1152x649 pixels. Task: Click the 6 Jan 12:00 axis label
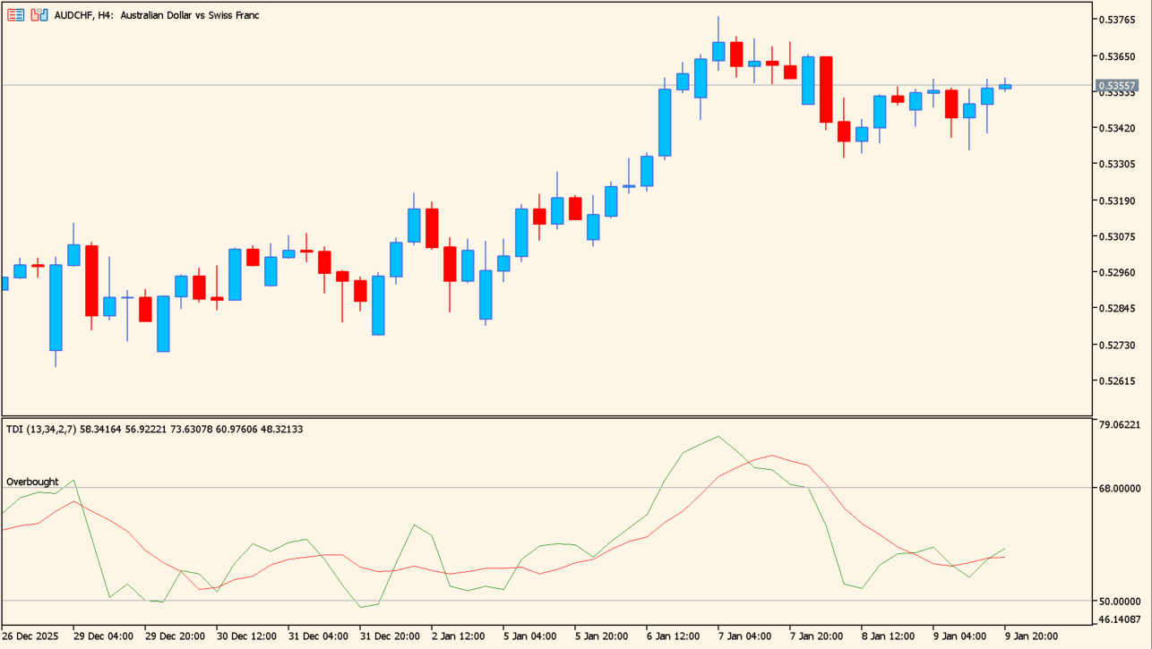[x=673, y=637]
